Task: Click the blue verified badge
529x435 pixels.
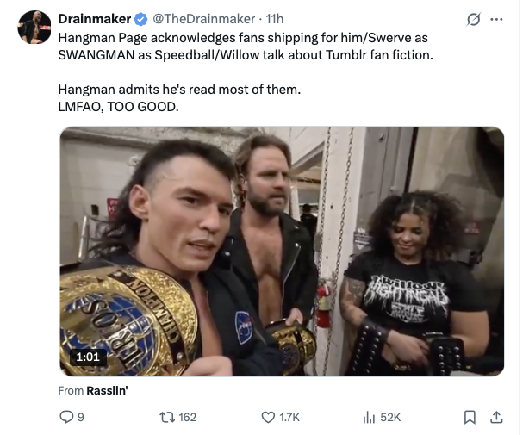Action: tap(140, 19)
